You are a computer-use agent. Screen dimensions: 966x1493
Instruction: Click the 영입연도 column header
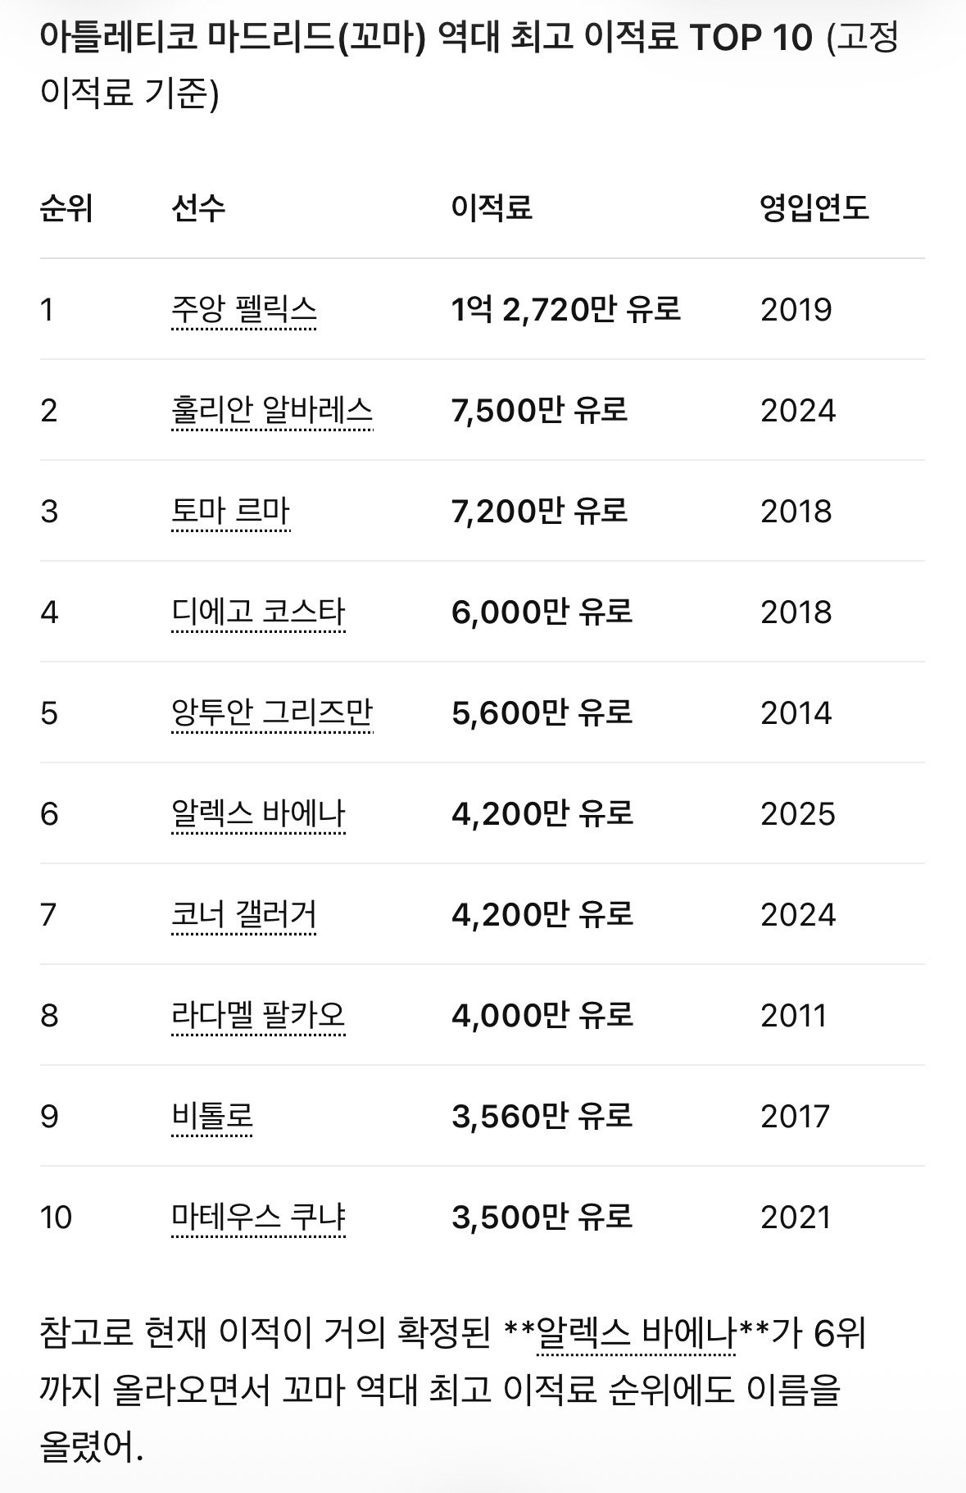pos(814,207)
